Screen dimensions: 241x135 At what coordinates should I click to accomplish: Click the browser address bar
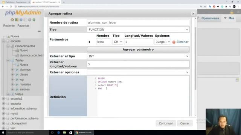[x=106, y=6]
